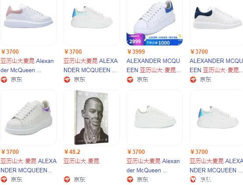
Task: Click JD logo icon under iridescent-heel sneaker, top row
Action: point(67,80)
